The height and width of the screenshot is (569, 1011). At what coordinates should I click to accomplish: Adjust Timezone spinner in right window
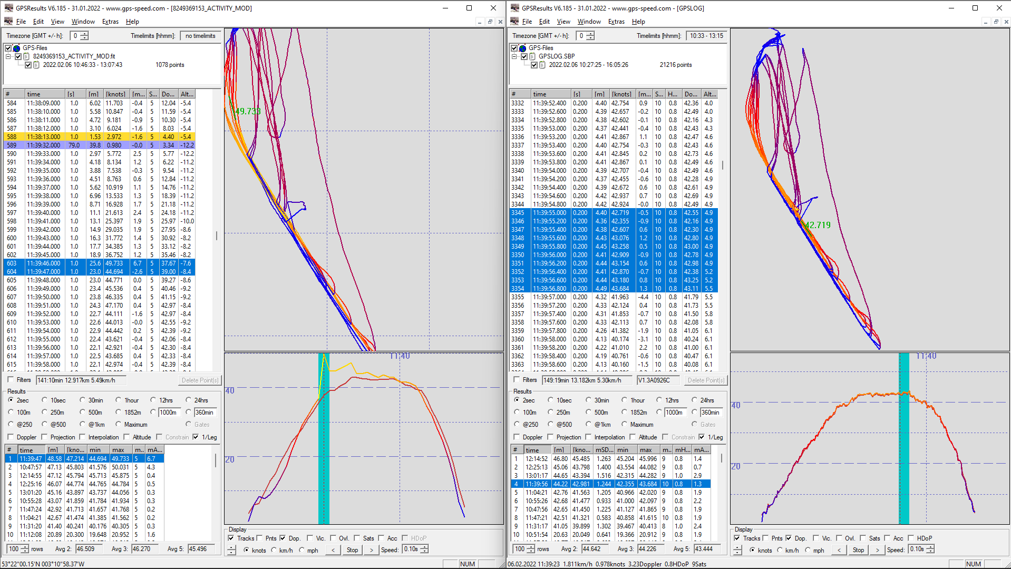pyautogui.click(x=590, y=36)
